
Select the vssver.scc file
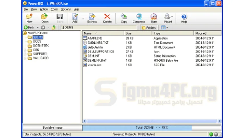[94, 65]
